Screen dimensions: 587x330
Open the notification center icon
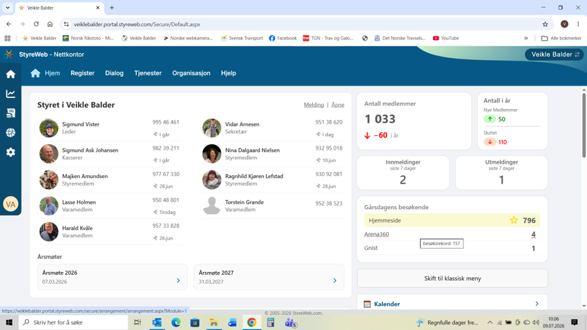point(575,322)
